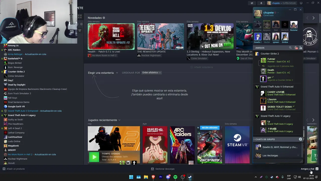The width and height of the screenshot is (321, 181).
Task: Search friends with the magnifier icon
Action: click(x=290, y=48)
